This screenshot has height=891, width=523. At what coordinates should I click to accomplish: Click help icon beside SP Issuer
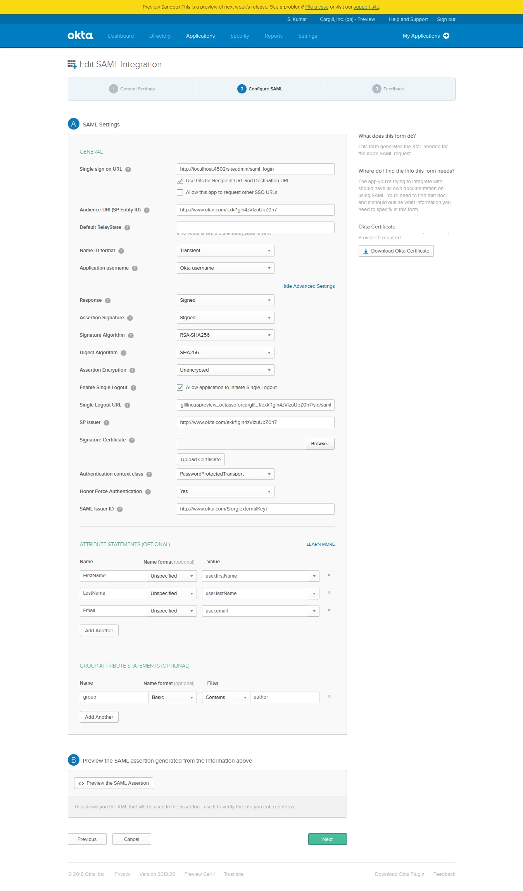(x=107, y=423)
